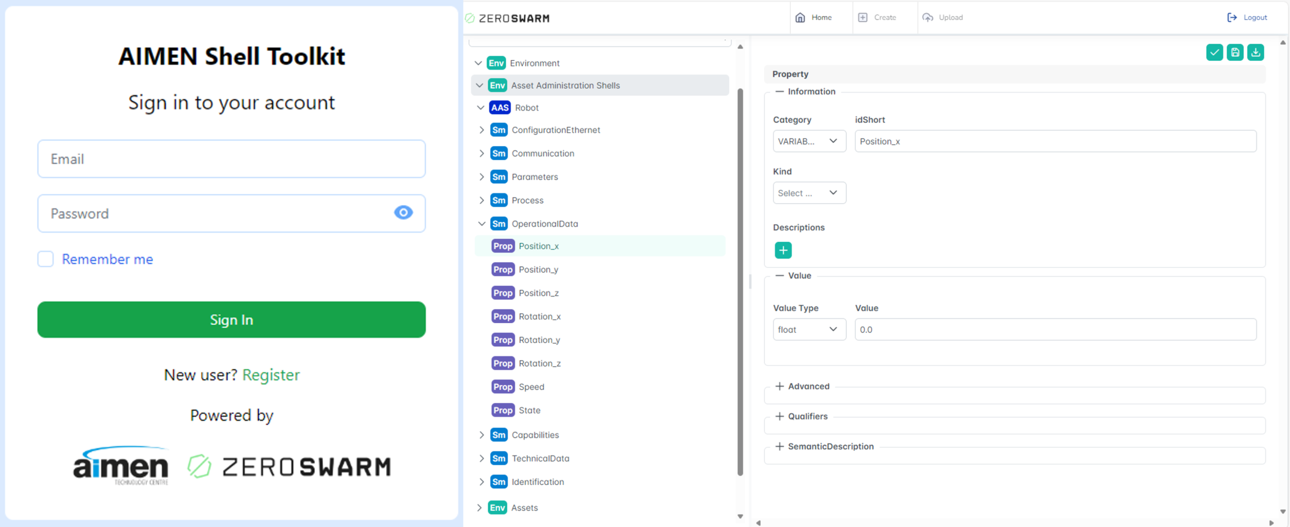The height and width of the screenshot is (527, 1290).
Task: Add a description with the plus button
Action: (783, 250)
